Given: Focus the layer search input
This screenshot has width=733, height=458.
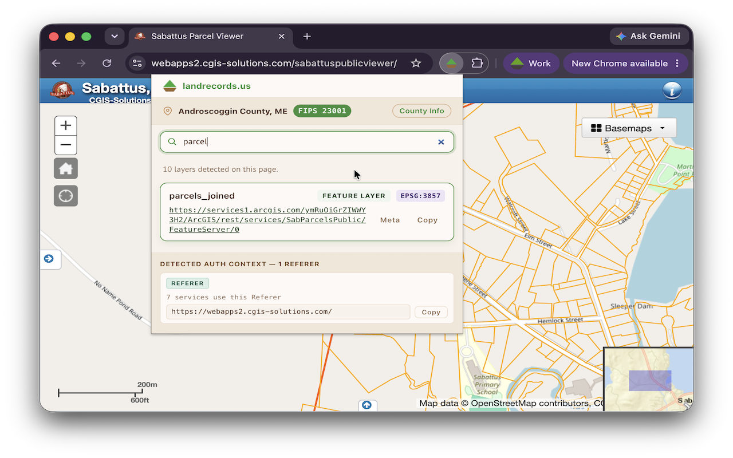Looking at the screenshot, I should click(x=307, y=142).
